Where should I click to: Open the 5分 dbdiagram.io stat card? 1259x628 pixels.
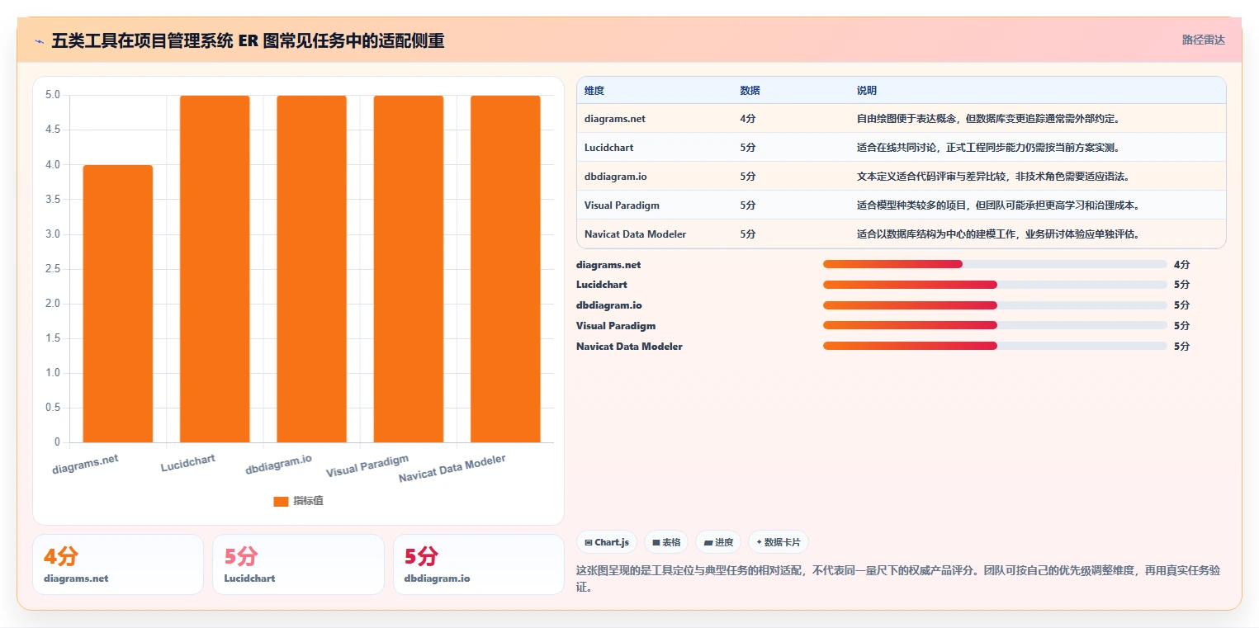(x=479, y=564)
